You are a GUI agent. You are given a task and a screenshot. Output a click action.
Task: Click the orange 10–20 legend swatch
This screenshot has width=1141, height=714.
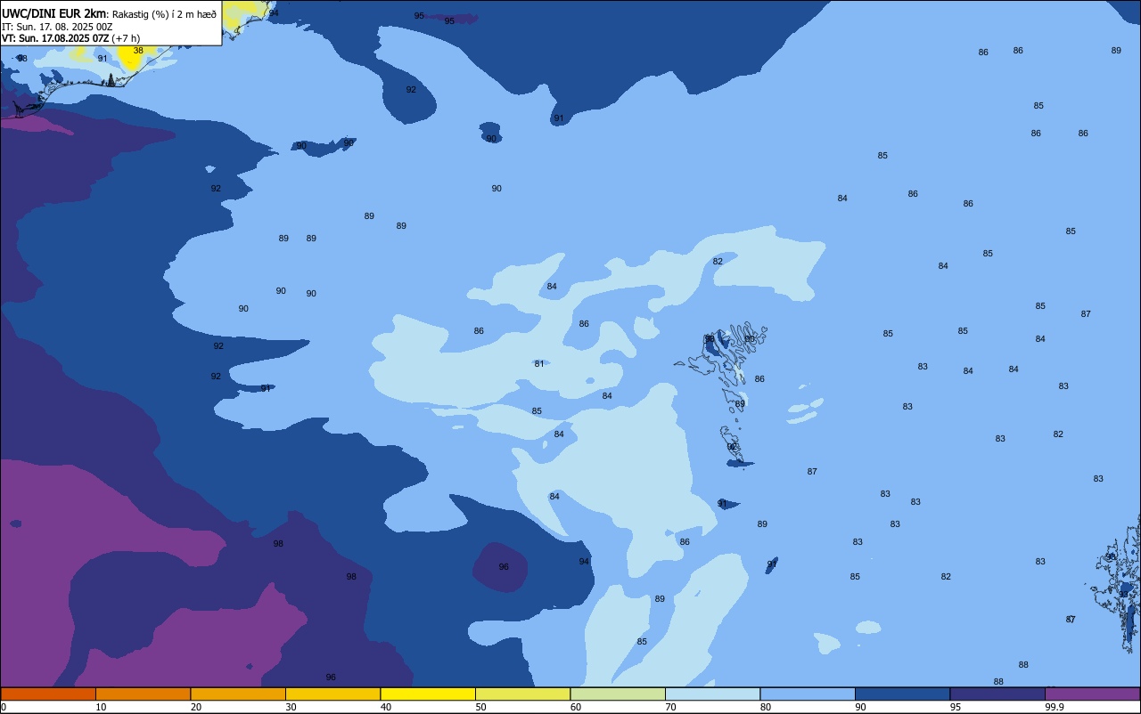coord(143,694)
